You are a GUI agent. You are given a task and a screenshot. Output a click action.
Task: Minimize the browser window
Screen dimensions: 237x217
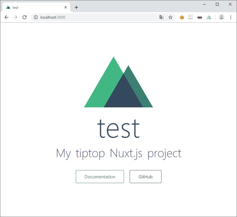click(x=204, y=4)
